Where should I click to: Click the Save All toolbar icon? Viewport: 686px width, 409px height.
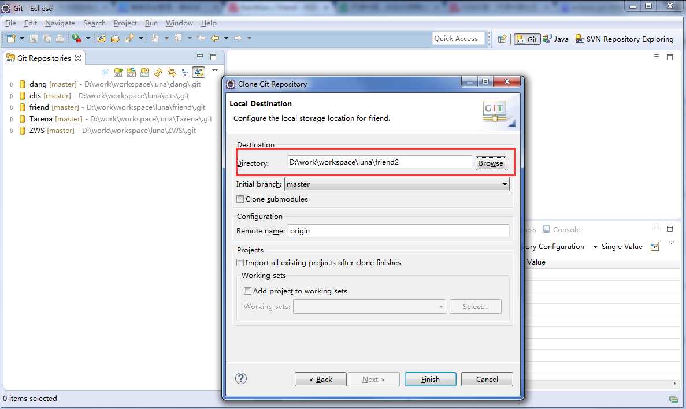tap(46, 39)
